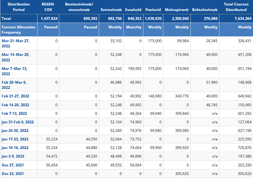Click the Sotrovimab column header
The image size is (253, 178).
(111, 9)
